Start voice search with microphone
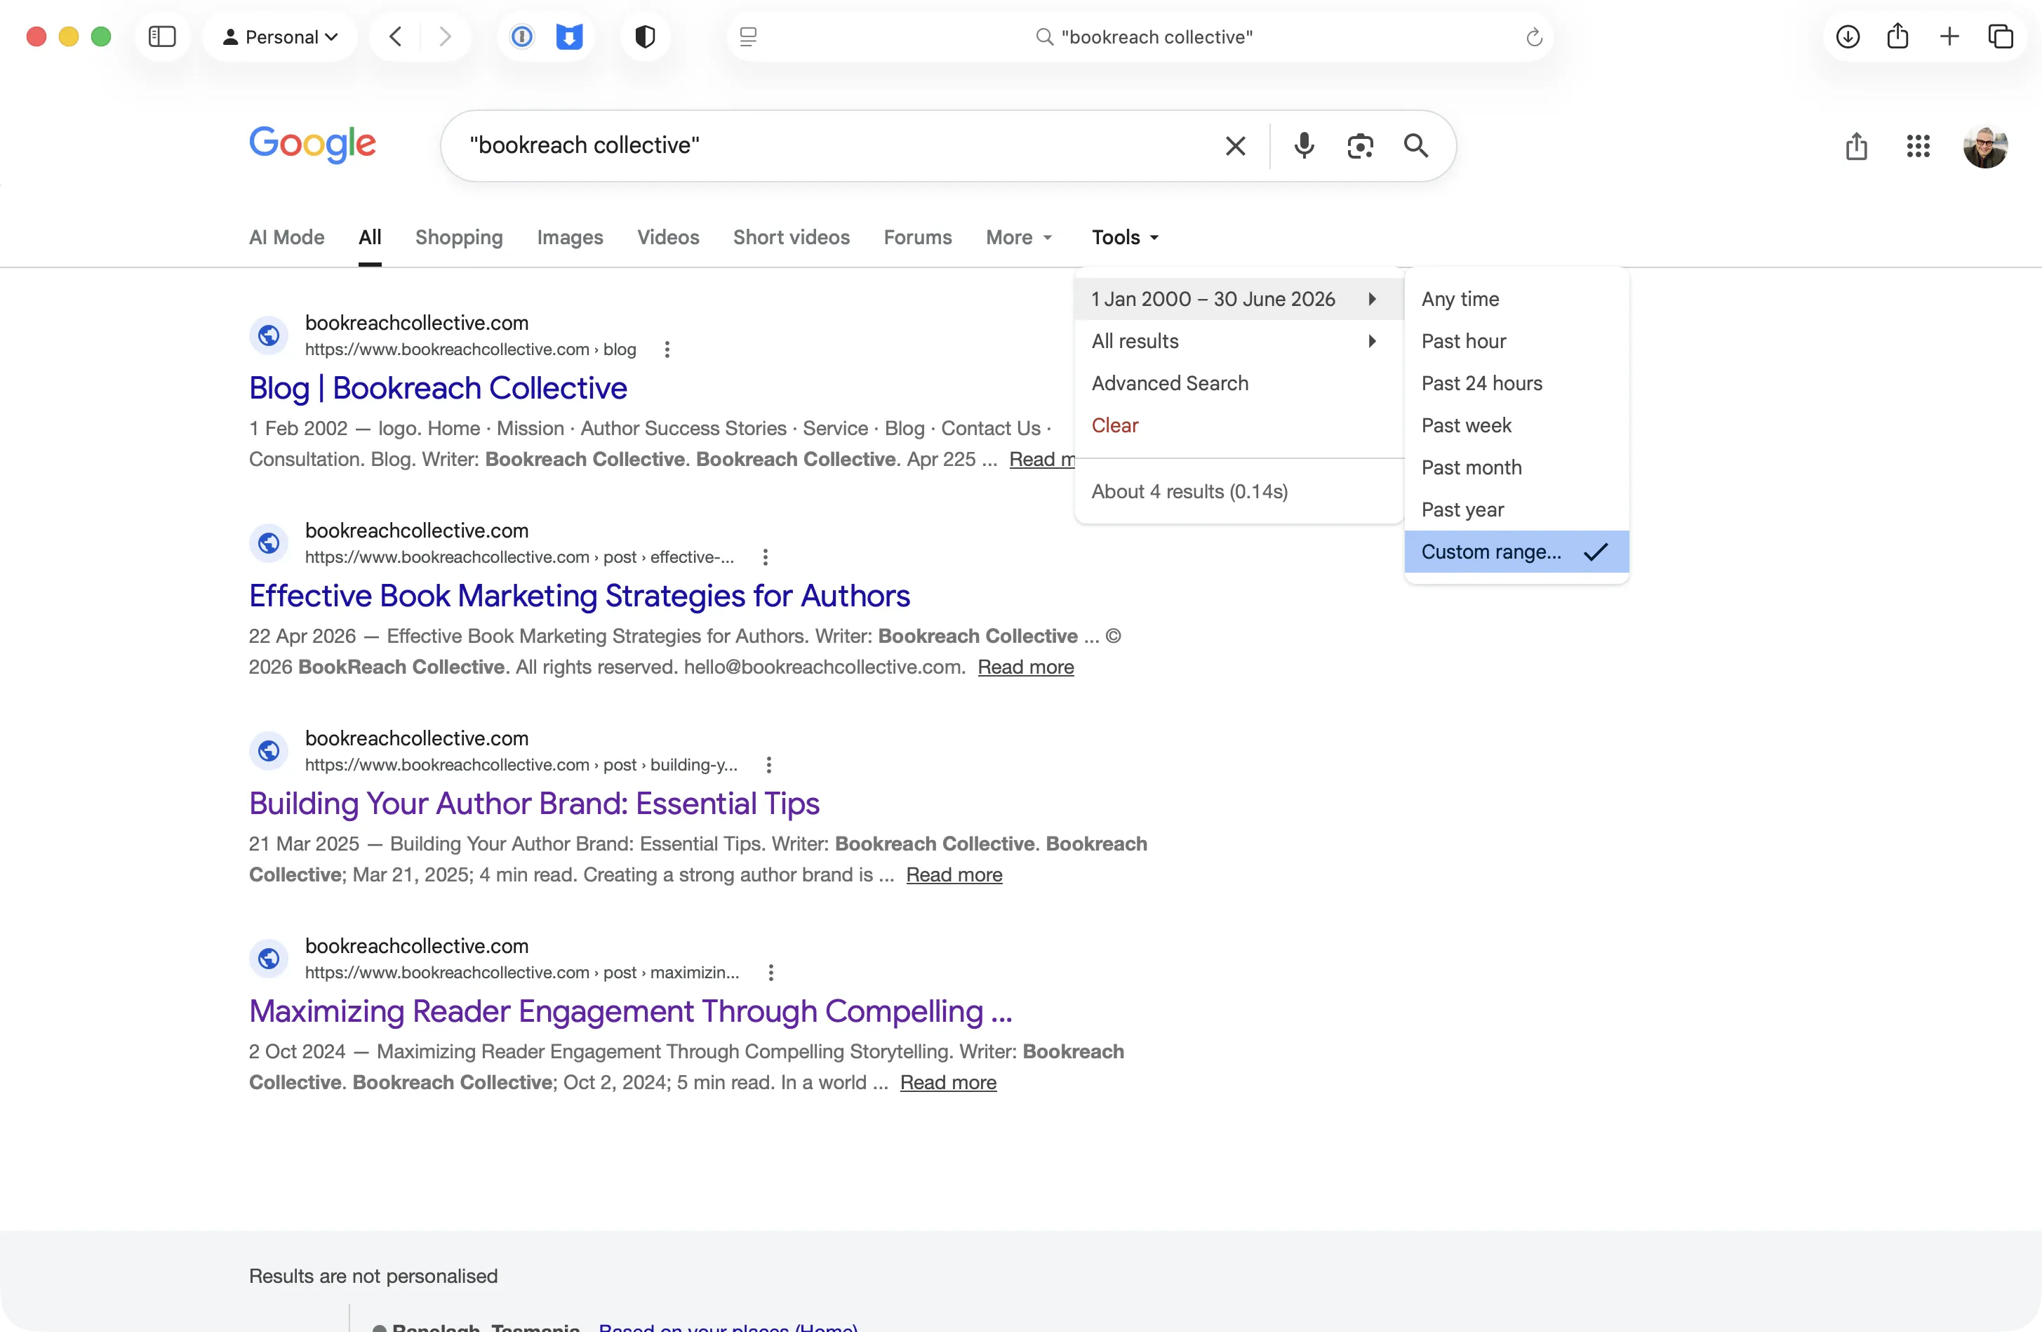Viewport: 2042px width, 1332px height. click(1304, 146)
